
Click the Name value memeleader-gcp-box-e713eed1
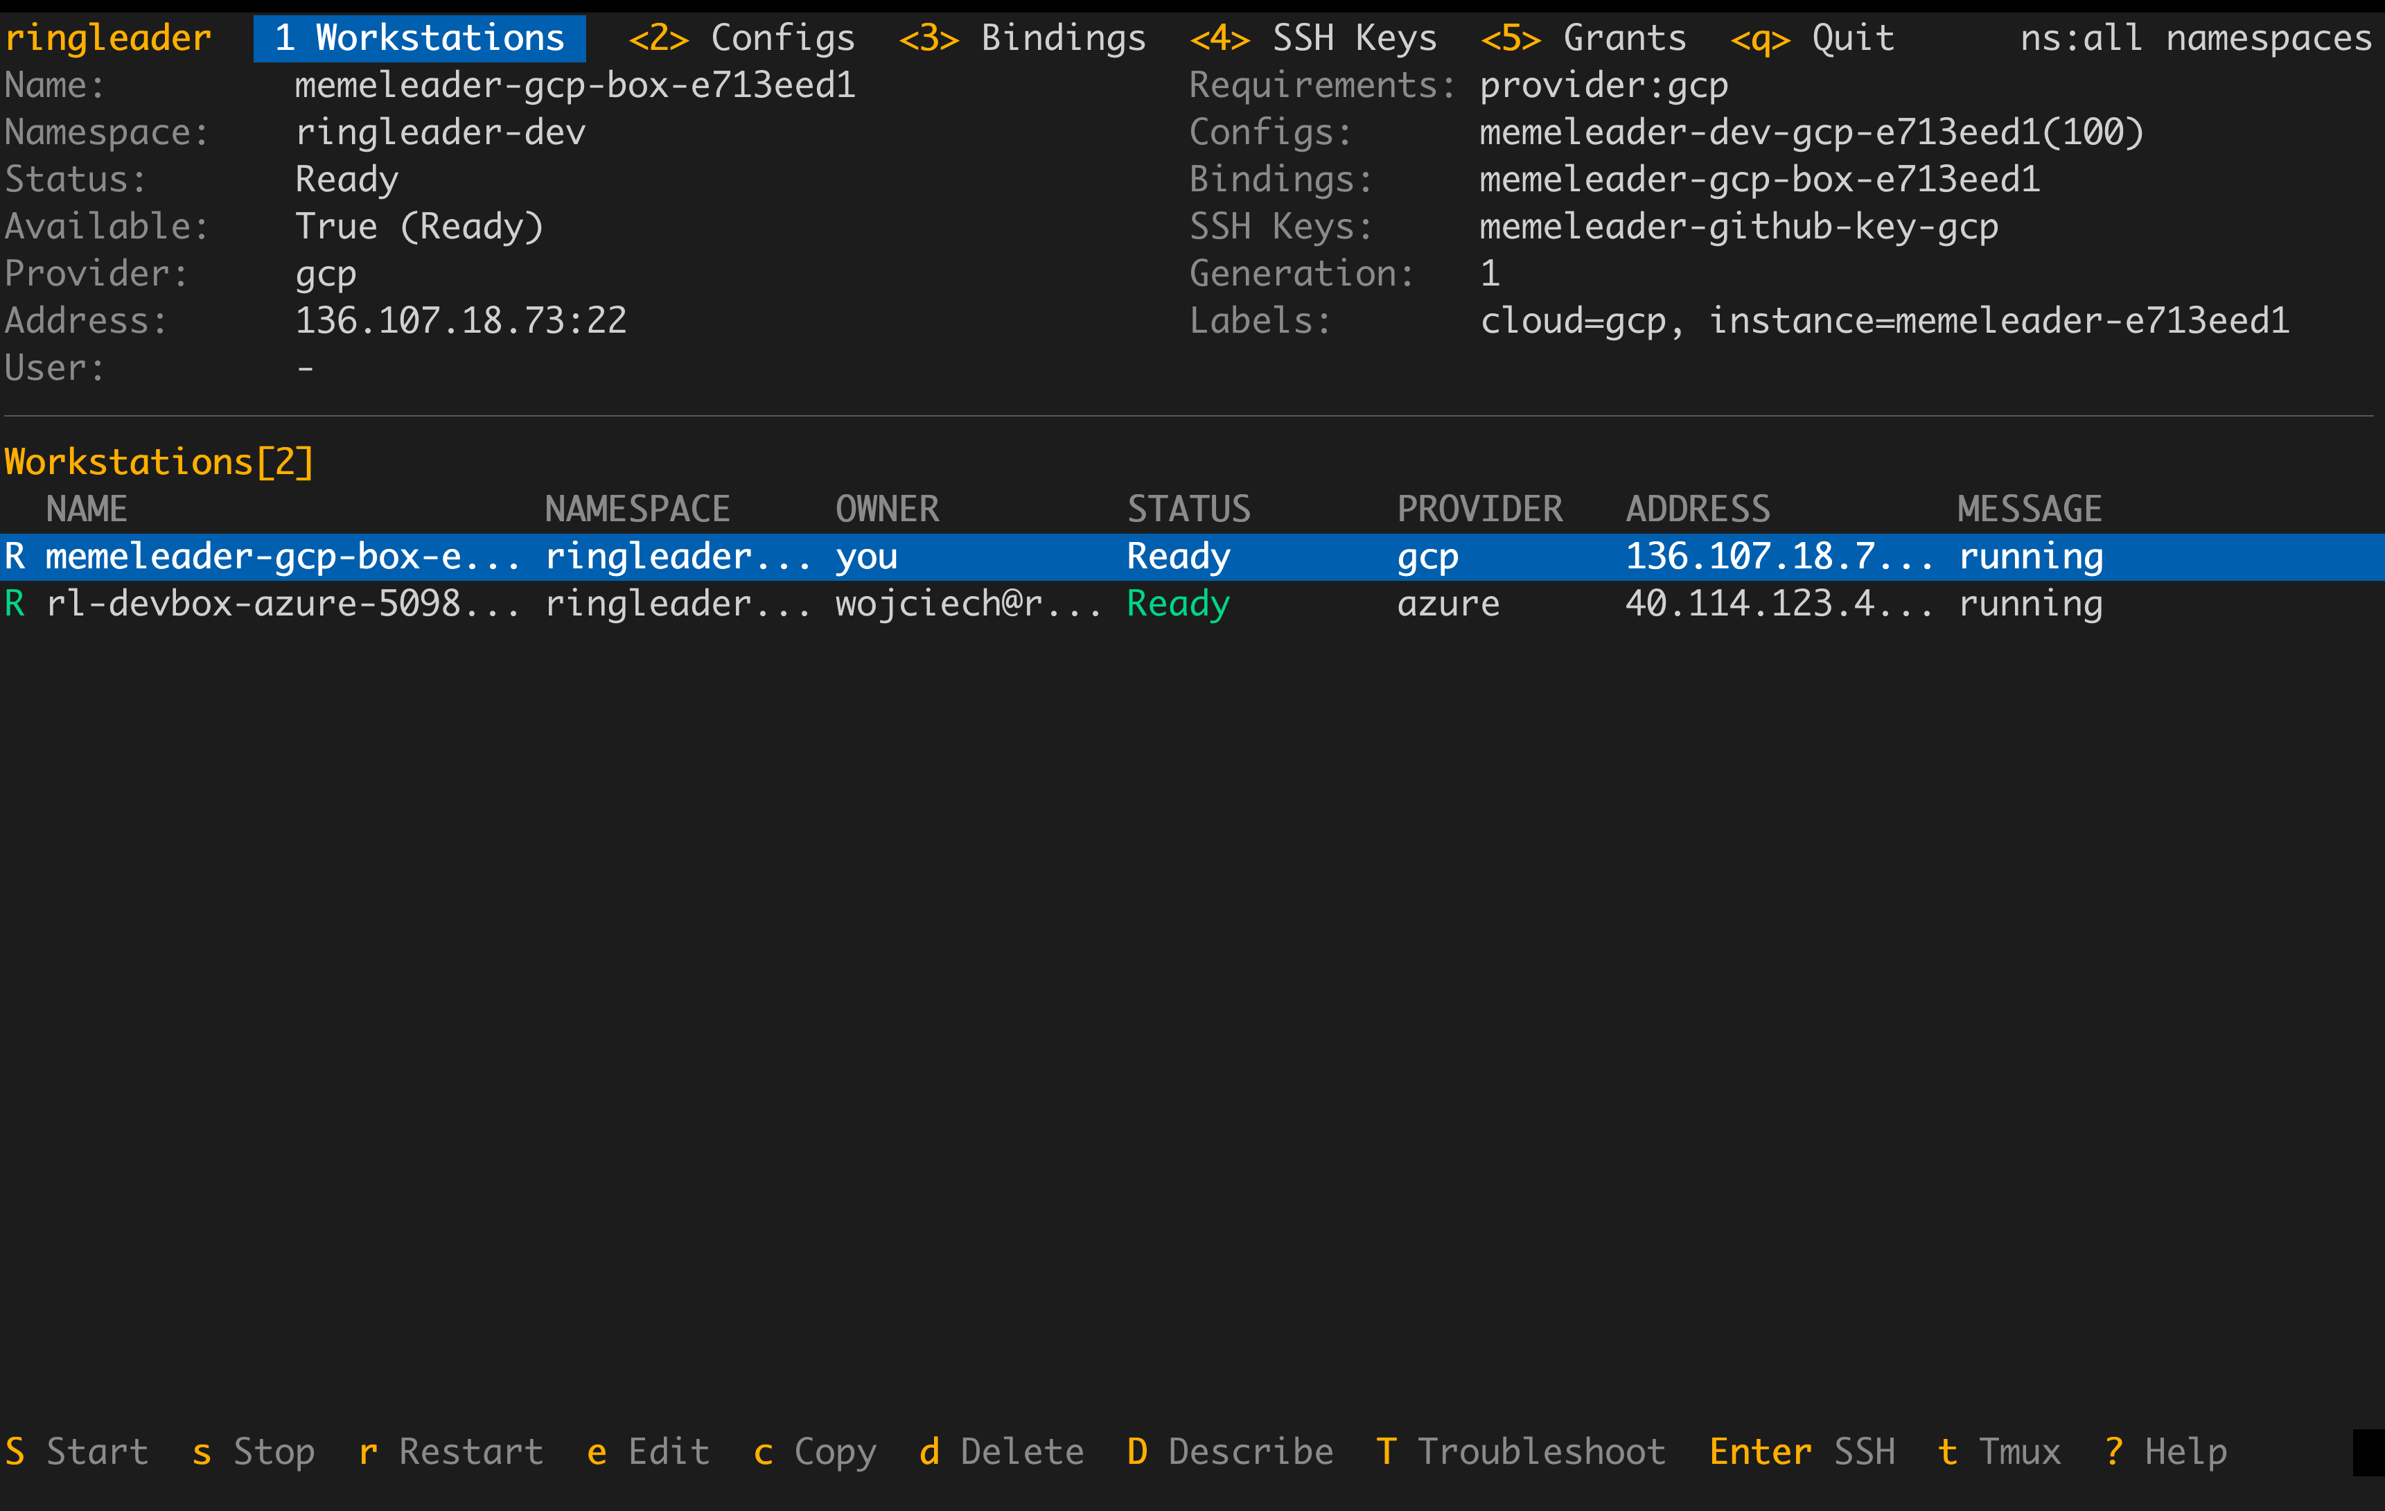(575, 85)
